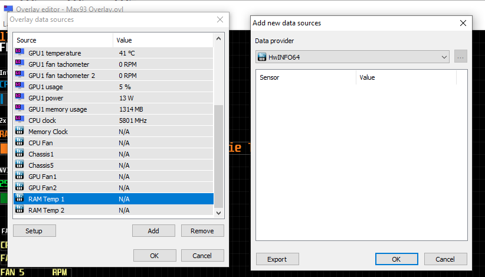Select the 'RAM Temp 1' row text
Image resolution: width=485 pixels, height=277 pixels.
point(47,199)
